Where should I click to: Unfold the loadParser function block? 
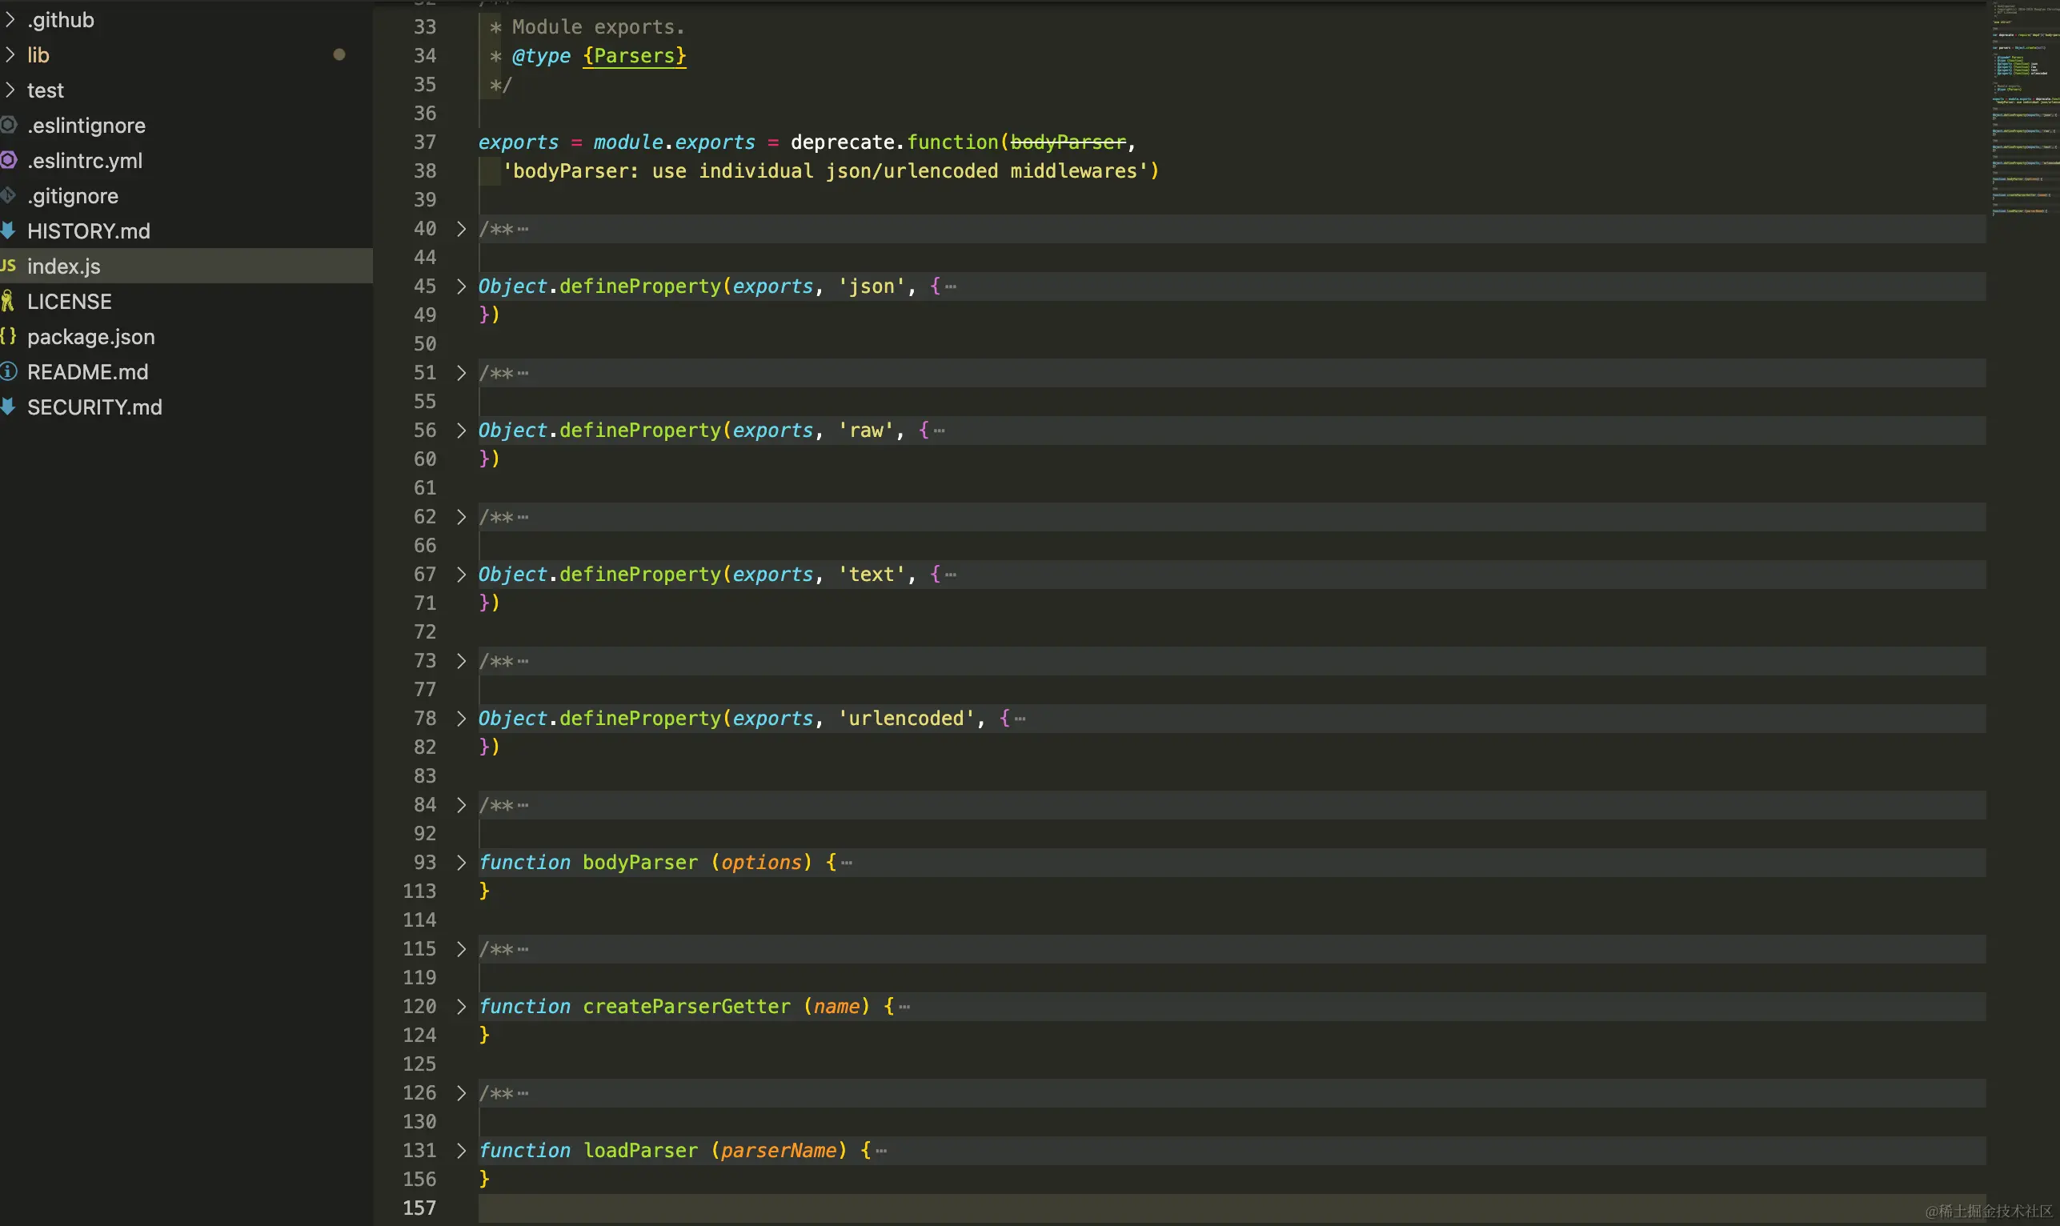click(461, 1150)
